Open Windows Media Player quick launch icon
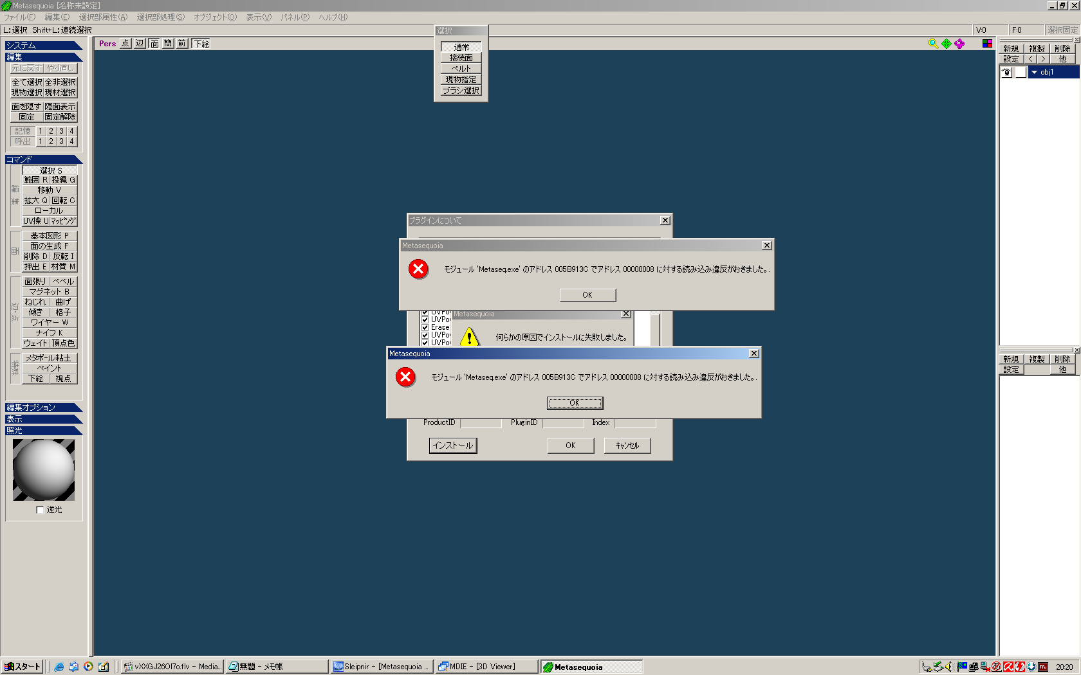The image size is (1081, 675). (88, 667)
